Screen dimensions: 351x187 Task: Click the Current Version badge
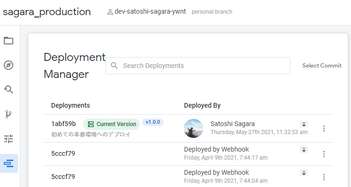pos(112,124)
